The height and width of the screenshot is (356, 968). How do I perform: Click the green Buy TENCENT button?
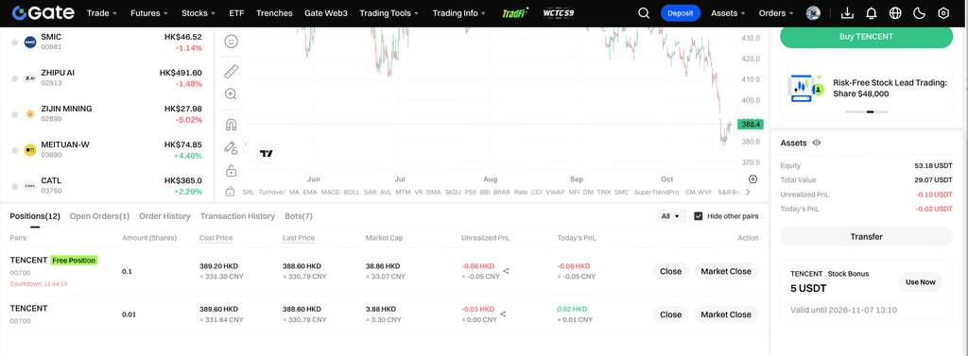(x=866, y=37)
